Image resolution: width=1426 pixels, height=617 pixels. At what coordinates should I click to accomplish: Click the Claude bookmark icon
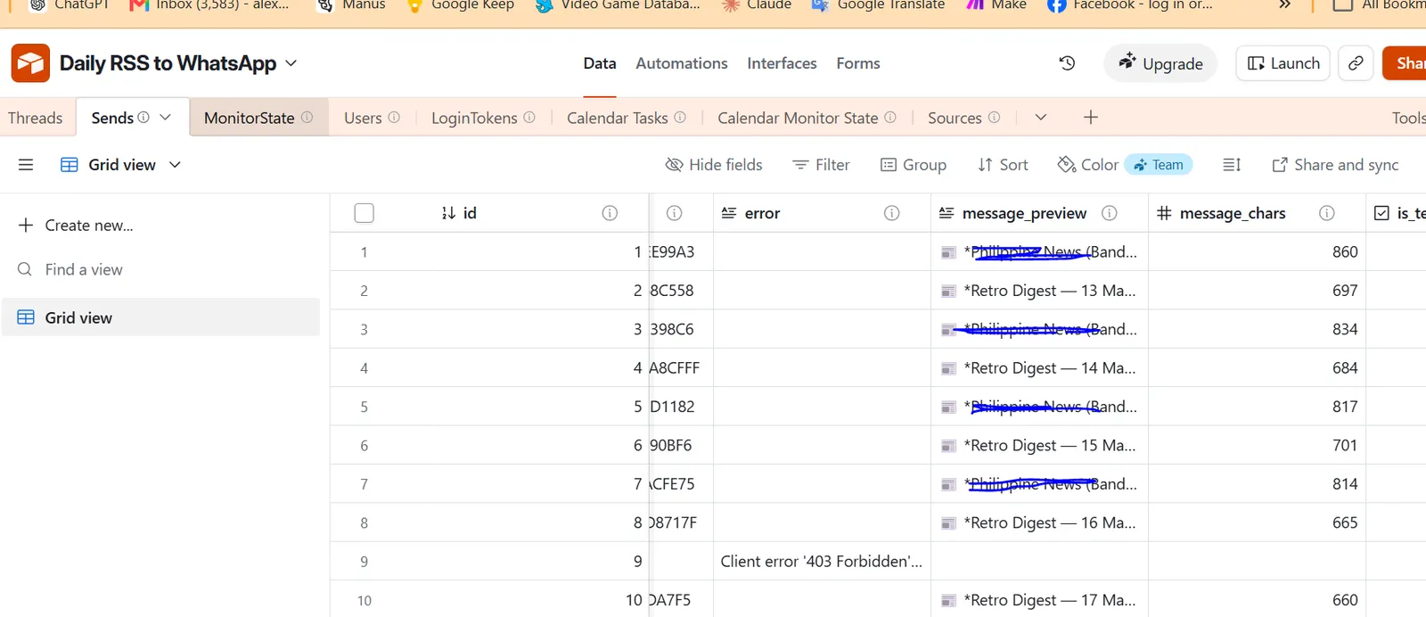click(731, 5)
